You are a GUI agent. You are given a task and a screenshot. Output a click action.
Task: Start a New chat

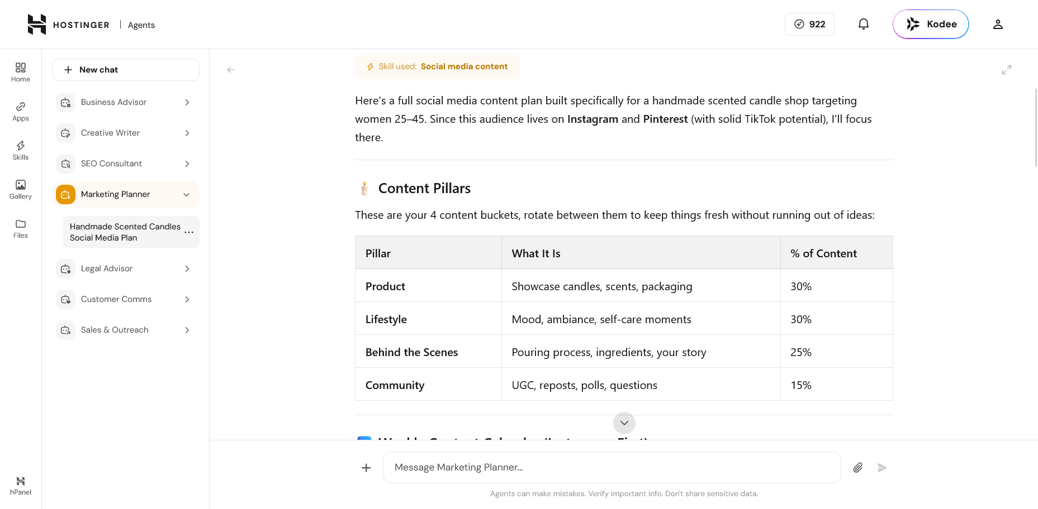126,70
